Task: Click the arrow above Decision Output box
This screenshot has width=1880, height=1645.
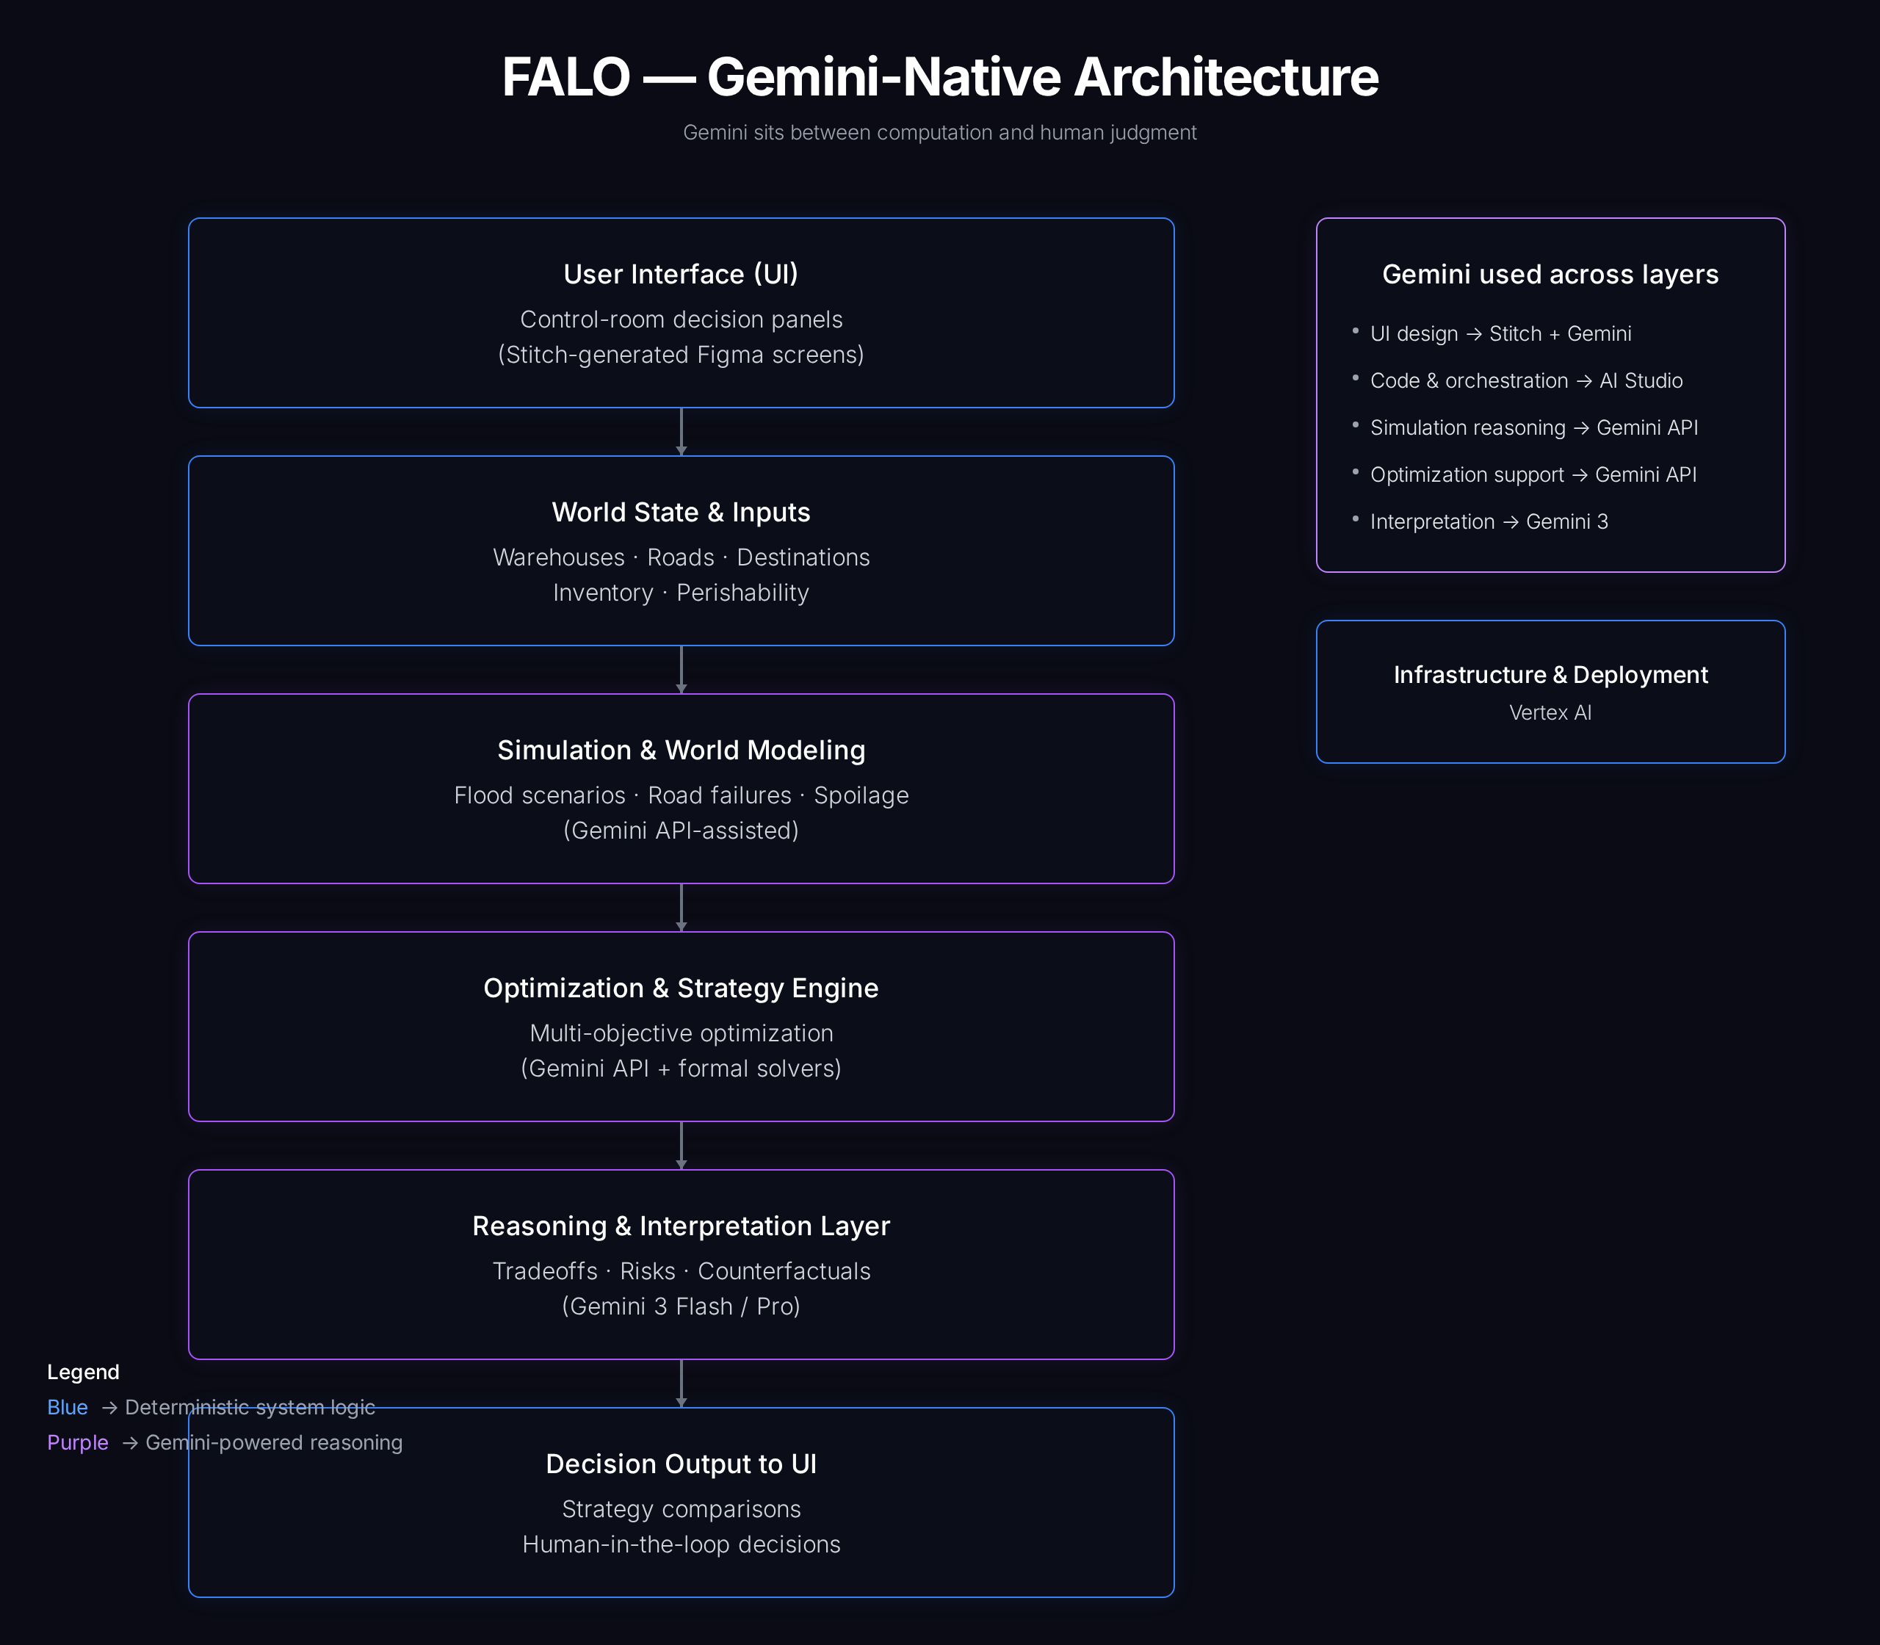Action: point(680,1382)
